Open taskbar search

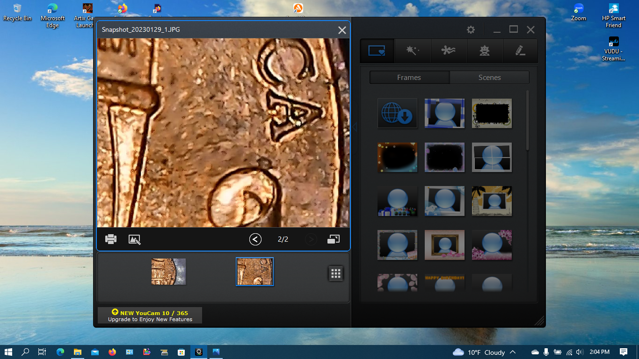coord(25,352)
